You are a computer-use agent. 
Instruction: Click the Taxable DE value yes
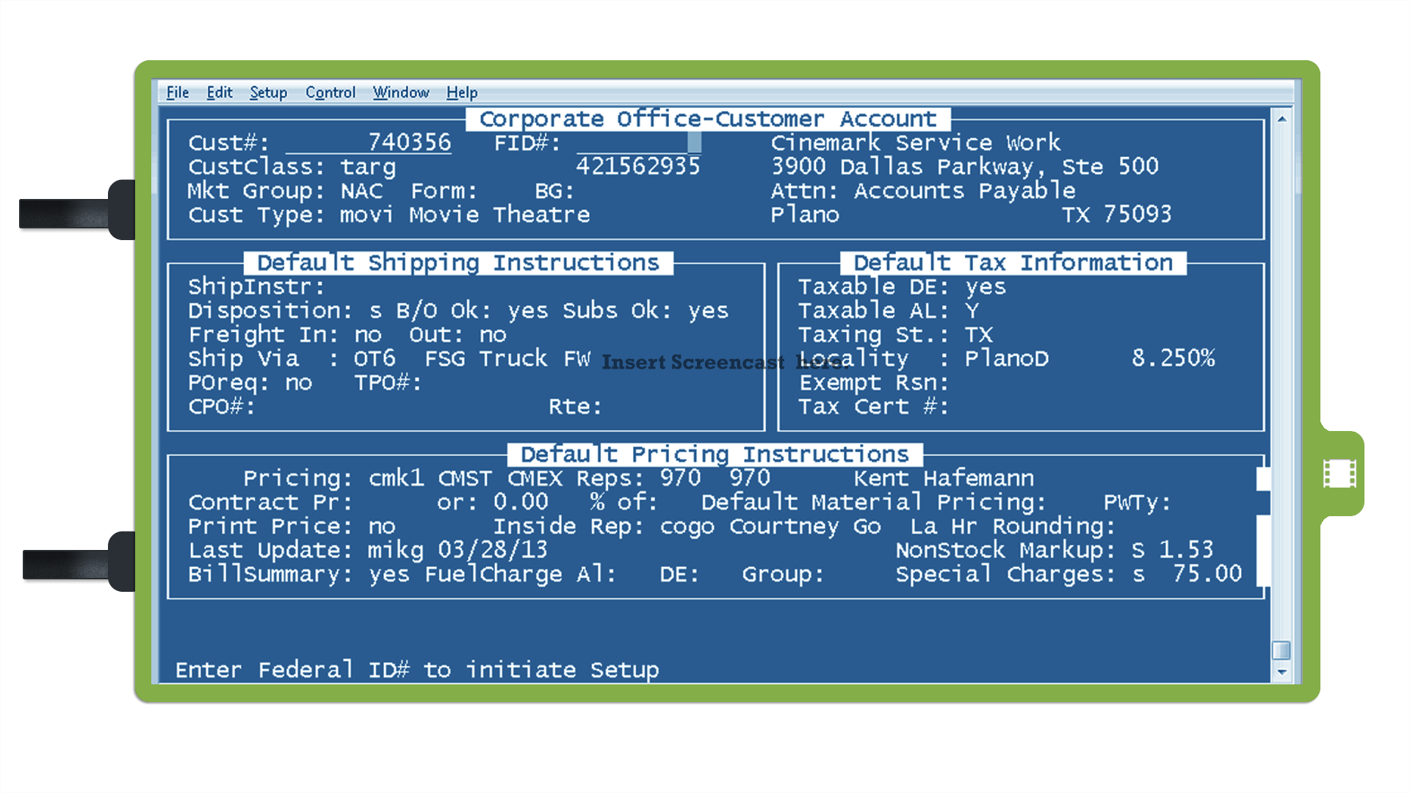pyautogui.click(x=986, y=287)
